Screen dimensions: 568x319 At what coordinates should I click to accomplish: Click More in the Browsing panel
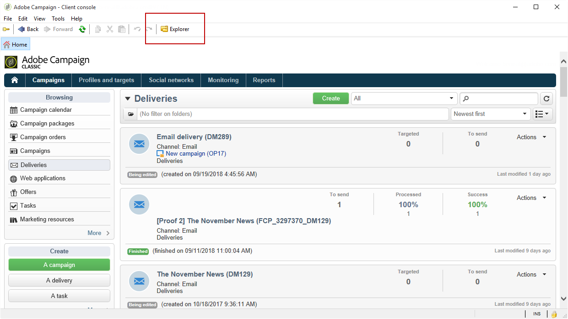coord(98,233)
